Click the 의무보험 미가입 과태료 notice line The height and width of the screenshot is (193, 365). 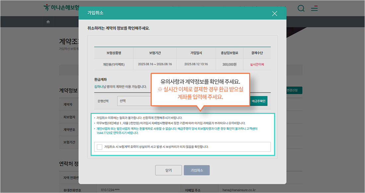click(171, 123)
